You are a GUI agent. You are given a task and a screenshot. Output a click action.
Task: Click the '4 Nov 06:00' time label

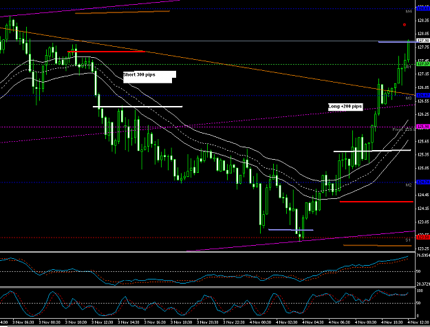(339, 322)
